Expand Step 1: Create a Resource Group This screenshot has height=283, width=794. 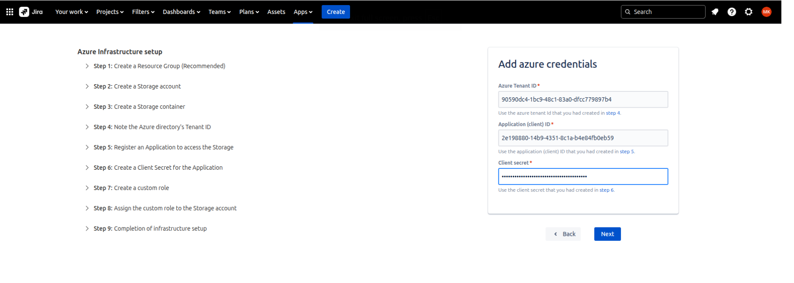[159, 66]
